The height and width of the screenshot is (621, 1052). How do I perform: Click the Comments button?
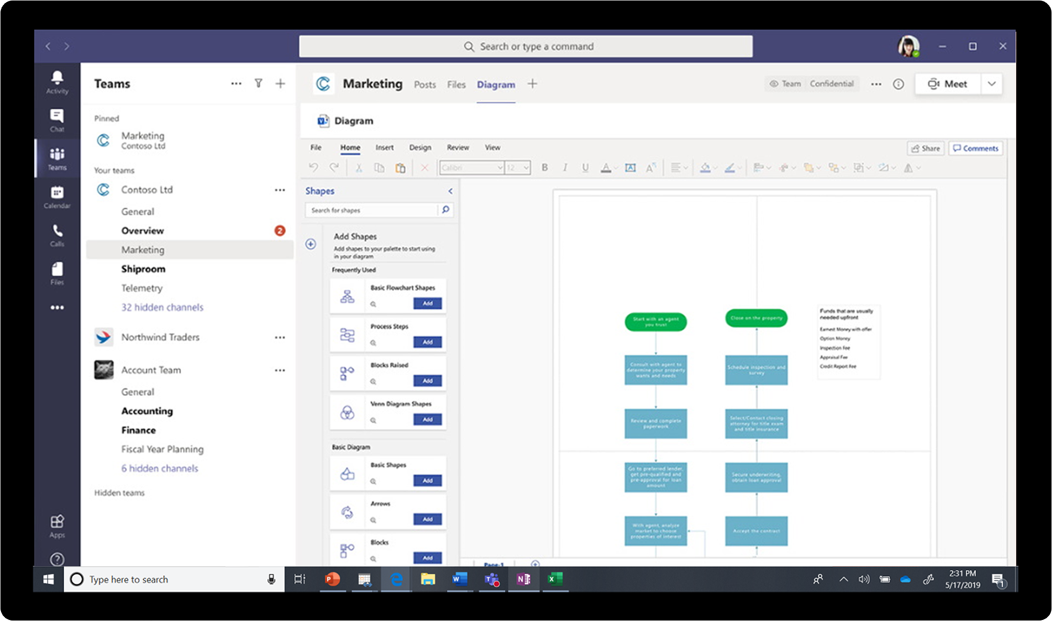975,148
